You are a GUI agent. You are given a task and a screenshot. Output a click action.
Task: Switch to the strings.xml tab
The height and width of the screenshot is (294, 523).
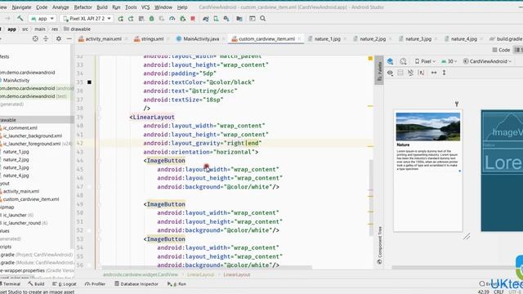tap(152, 39)
